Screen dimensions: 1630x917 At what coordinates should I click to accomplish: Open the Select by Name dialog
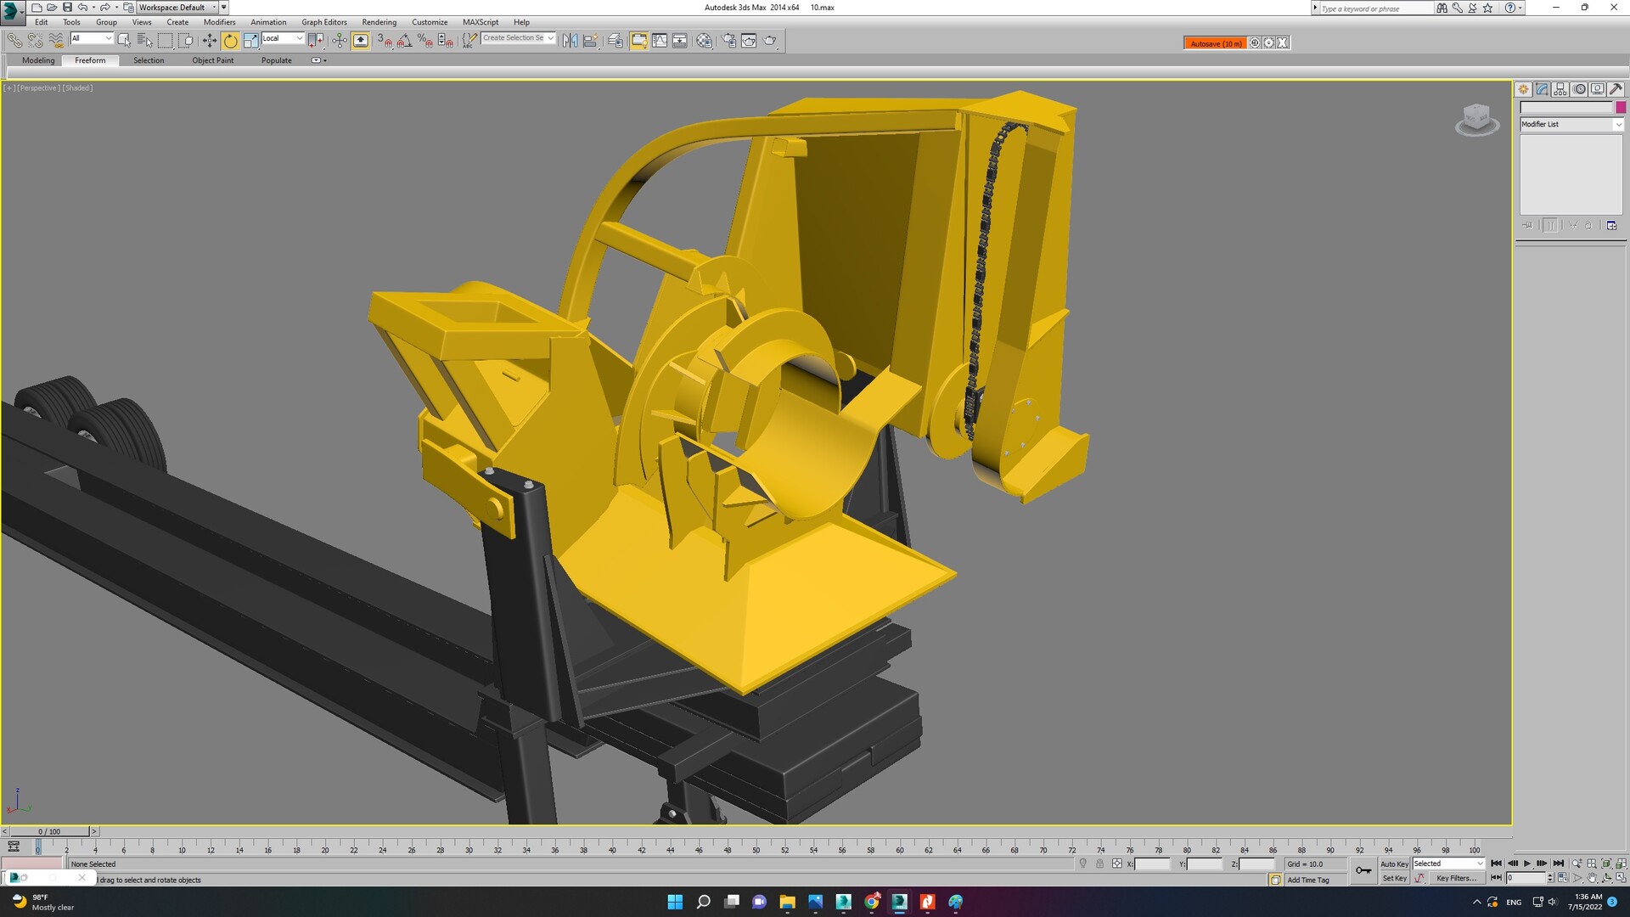pyautogui.click(x=144, y=40)
